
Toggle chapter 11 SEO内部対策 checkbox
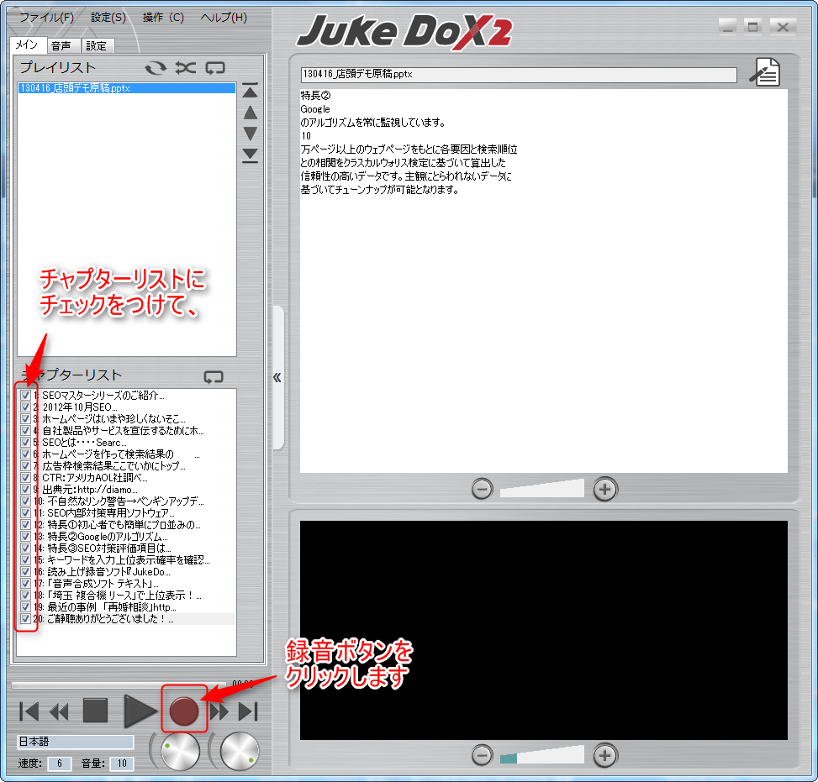click(x=25, y=513)
